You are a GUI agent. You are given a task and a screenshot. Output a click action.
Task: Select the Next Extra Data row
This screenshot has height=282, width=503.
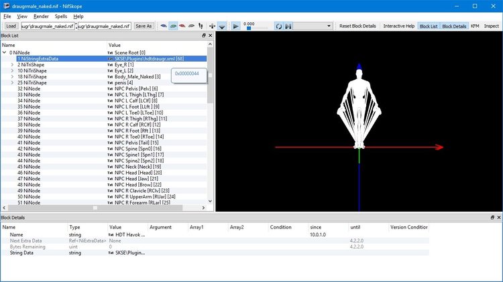(215, 240)
